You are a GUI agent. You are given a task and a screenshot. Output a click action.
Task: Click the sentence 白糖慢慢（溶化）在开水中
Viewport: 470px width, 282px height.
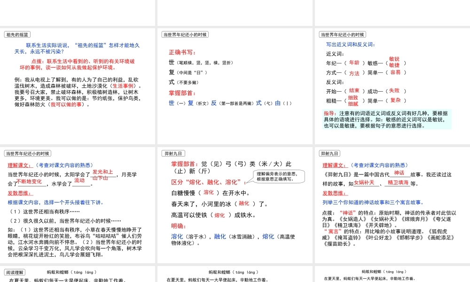point(211,193)
